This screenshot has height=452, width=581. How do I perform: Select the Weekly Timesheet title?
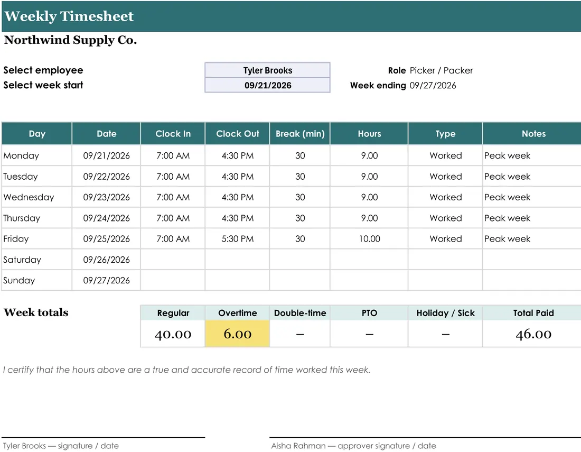pyautogui.click(x=69, y=16)
